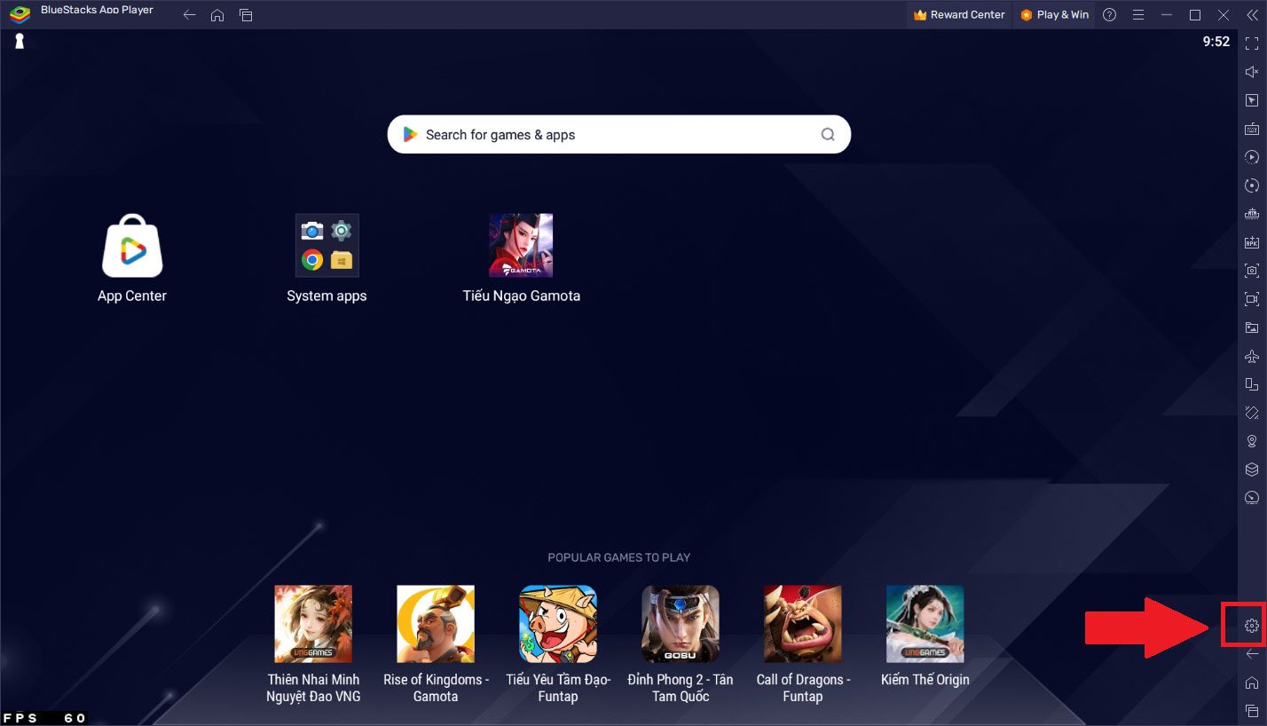The image size is (1267, 726).
Task: Click the tilted phone icon in sidebar
Action: pyautogui.click(x=1251, y=412)
